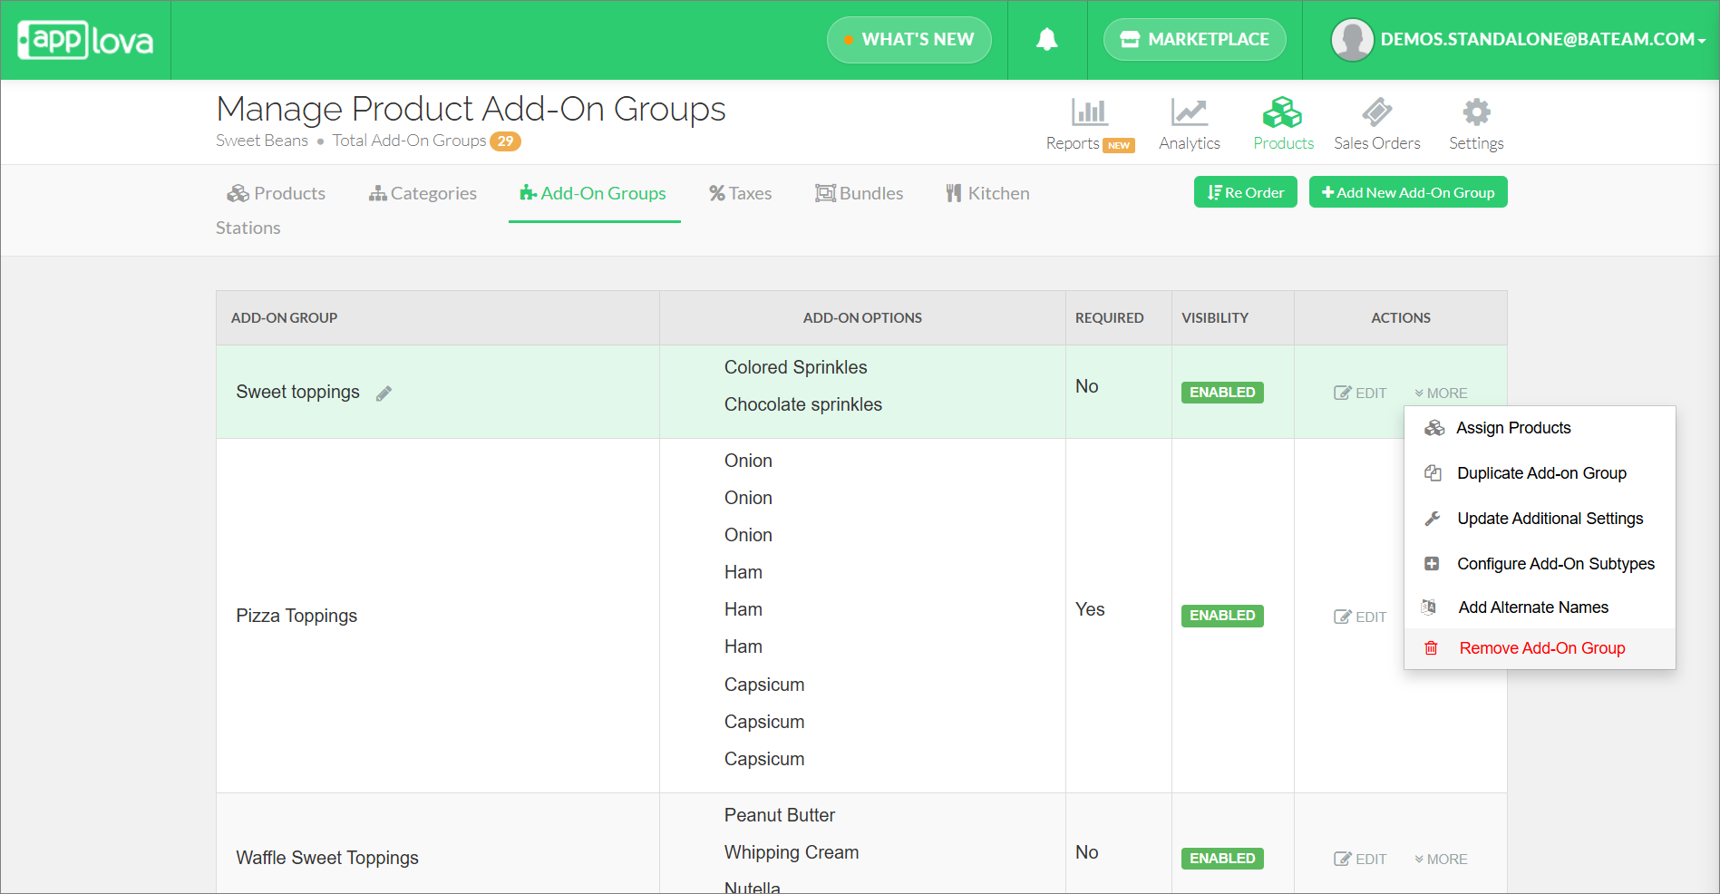
Task: Open the Analytics line chart icon
Action: pyautogui.click(x=1189, y=112)
